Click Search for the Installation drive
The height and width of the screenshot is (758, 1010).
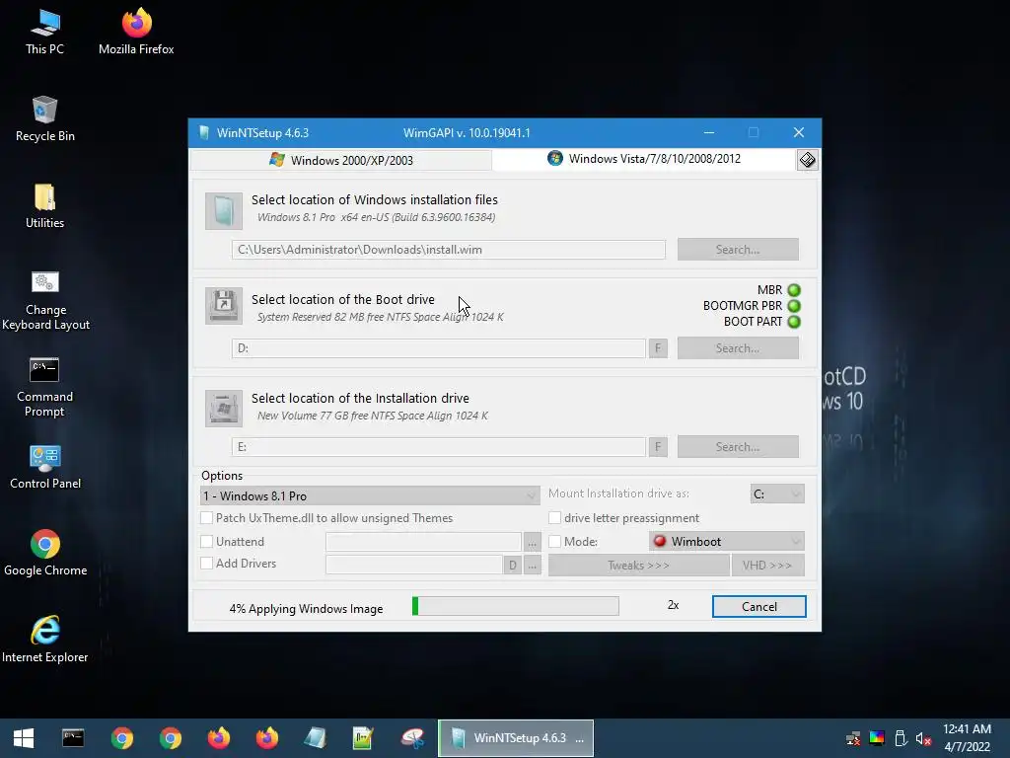(x=738, y=447)
